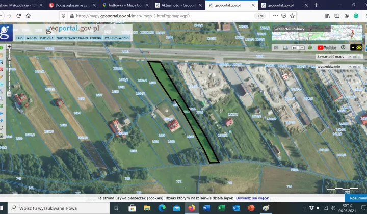
Task: Click the zoom level slider handle
Action: (9, 59)
